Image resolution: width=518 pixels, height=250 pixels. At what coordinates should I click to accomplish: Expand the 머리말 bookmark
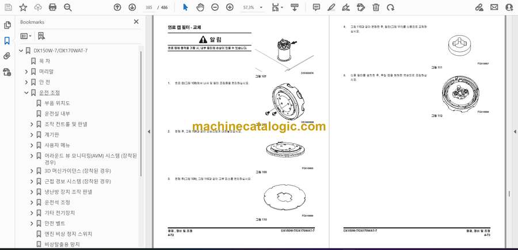point(26,72)
